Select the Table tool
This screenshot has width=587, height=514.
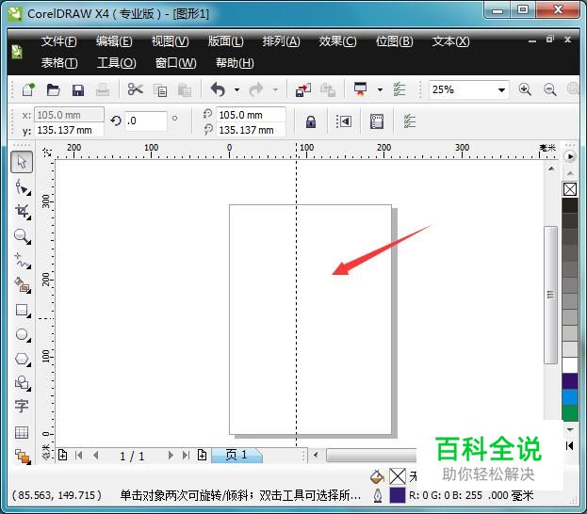[22, 432]
